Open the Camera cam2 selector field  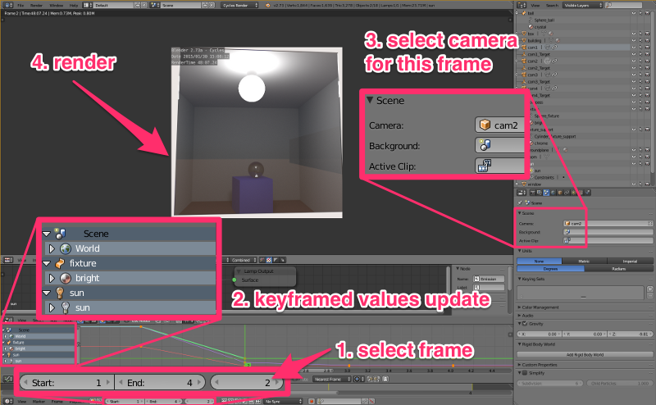(x=608, y=224)
